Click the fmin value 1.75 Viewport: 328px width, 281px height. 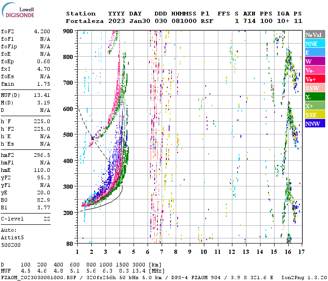tap(44, 84)
